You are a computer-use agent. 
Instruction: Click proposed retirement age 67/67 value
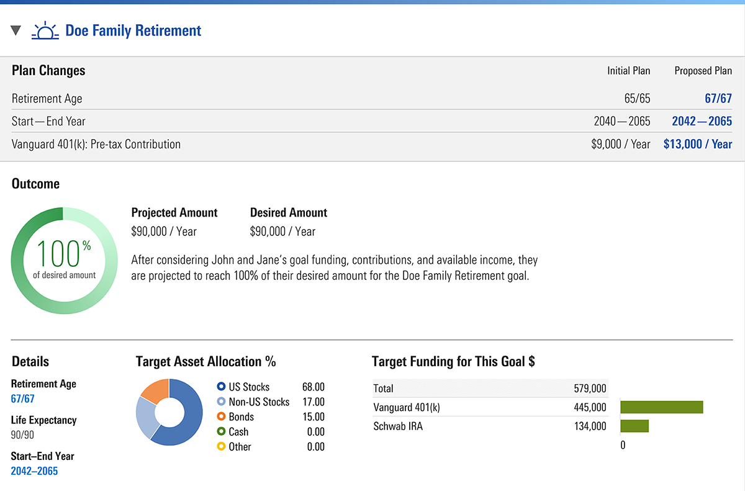718,99
